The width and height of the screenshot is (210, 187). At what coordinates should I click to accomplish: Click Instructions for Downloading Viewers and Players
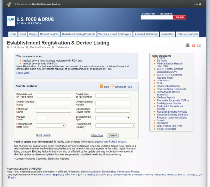112,172
